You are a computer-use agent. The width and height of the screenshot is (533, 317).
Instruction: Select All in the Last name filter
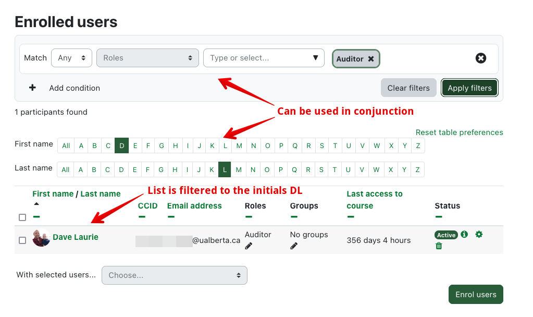pos(66,169)
